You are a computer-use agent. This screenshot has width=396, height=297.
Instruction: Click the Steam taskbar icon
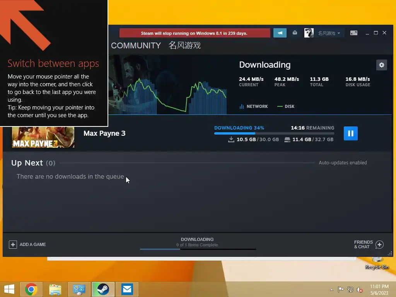(x=103, y=289)
